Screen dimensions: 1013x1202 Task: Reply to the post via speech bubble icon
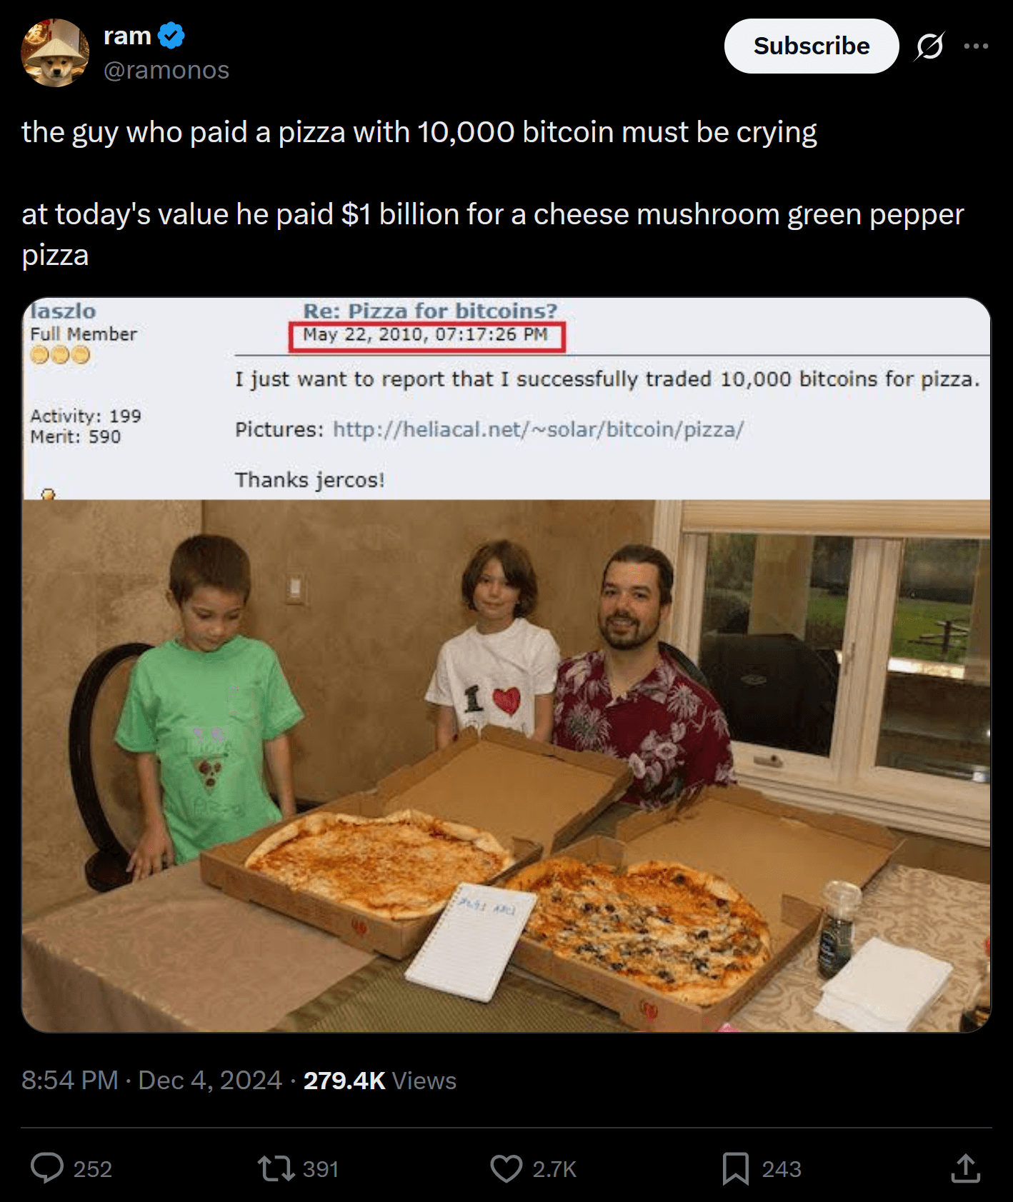click(47, 1168)
